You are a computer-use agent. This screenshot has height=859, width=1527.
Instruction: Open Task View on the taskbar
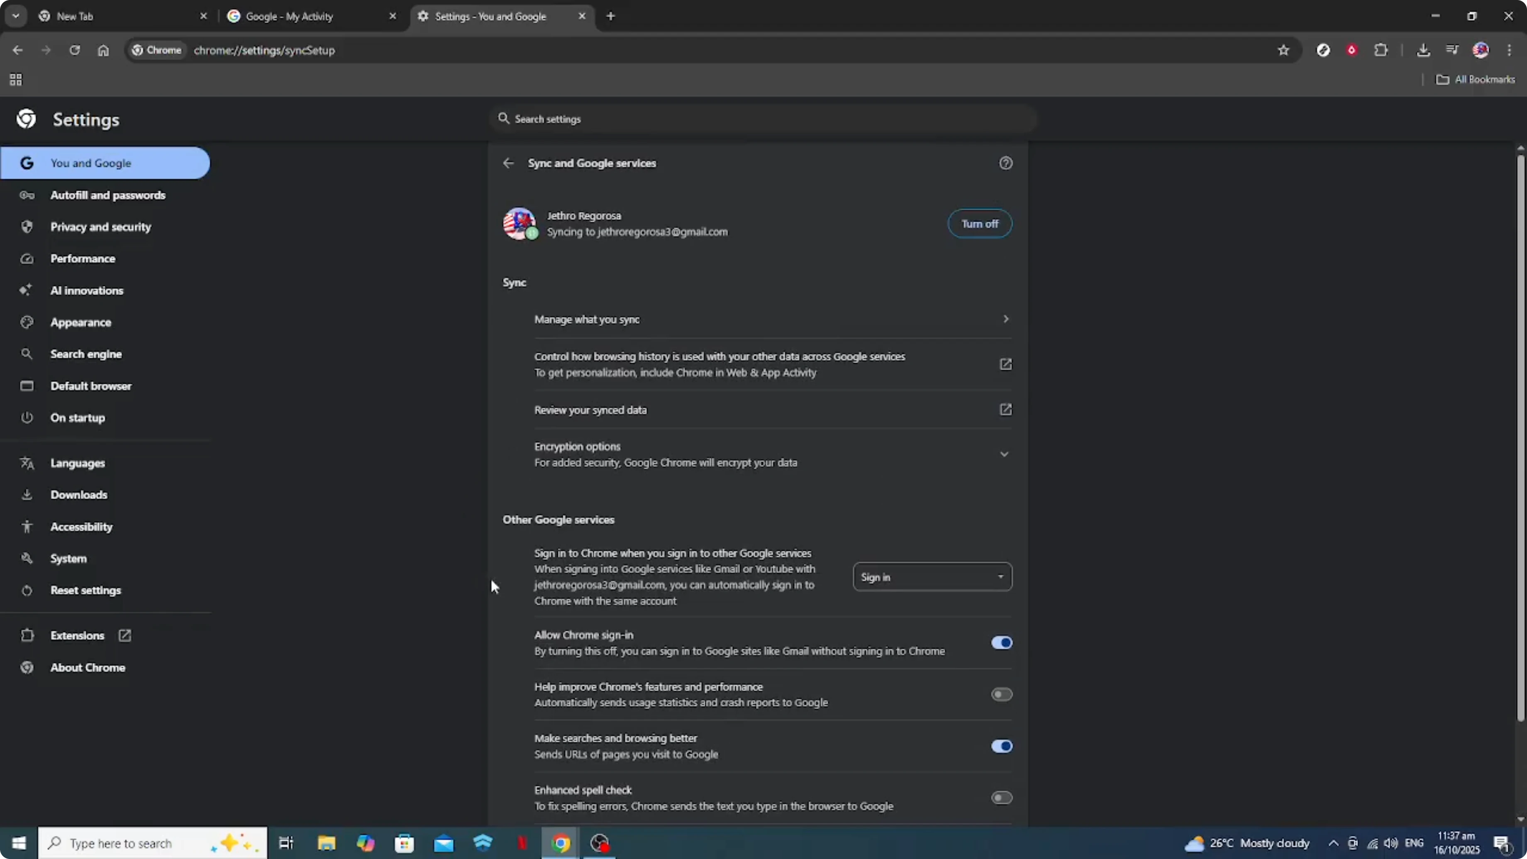click(286, 843)
